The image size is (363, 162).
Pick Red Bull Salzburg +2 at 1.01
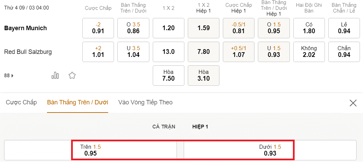pyautogui.click(x=98, y=52)
